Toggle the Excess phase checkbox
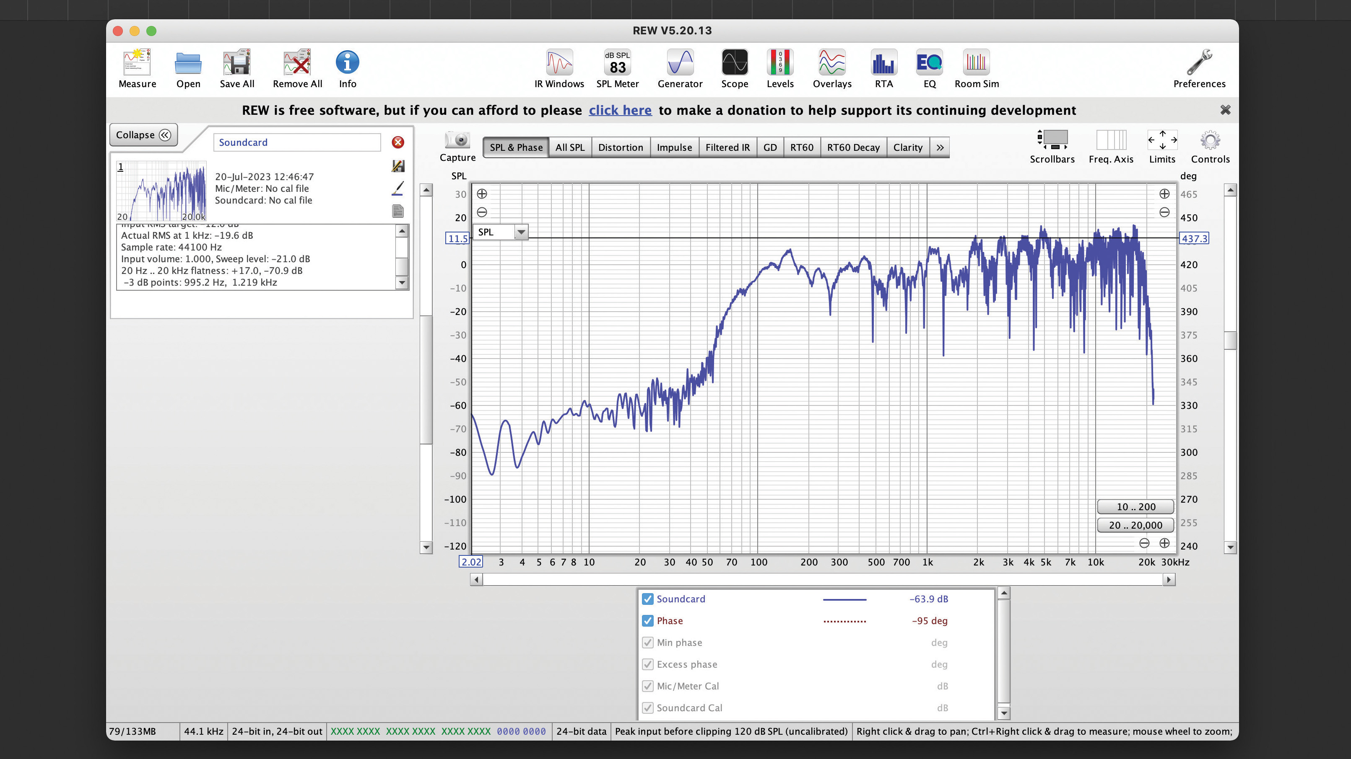 click(648, 664)
